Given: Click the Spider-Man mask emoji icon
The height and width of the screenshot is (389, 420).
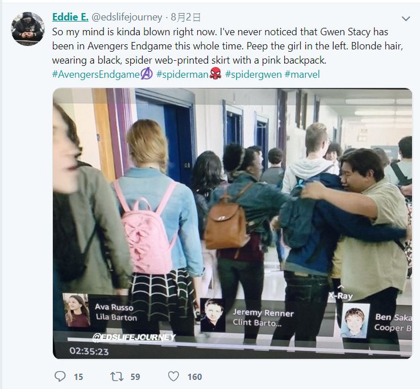Looking at the screenshot, I should pos(215,74).
